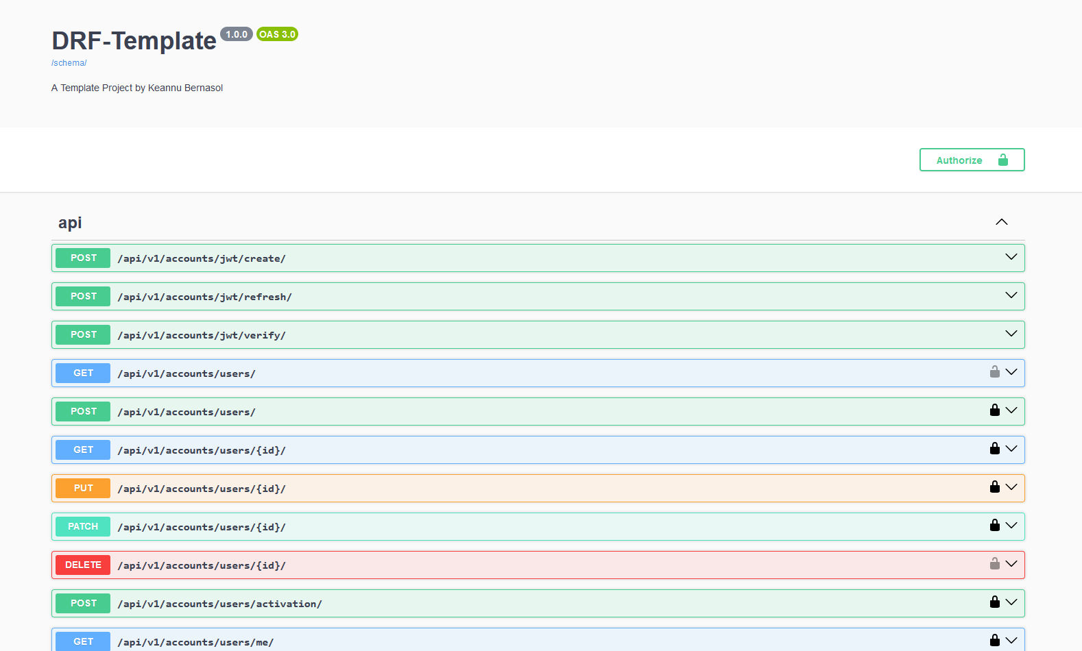Click lock icon on GET users/me/ row
This screenshot has height=651, width=1082.
(x=994, y=641)
